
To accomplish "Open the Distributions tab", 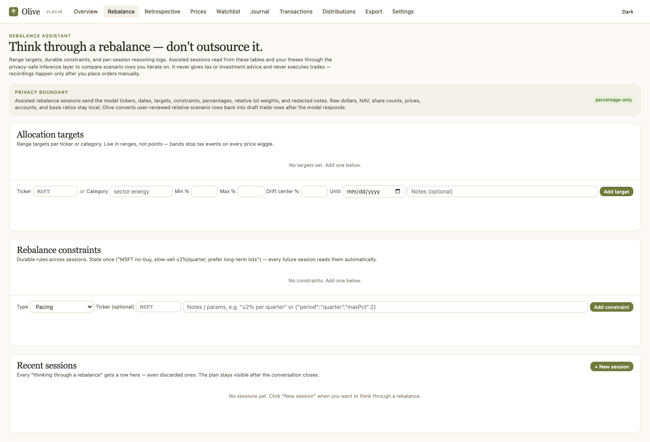I will (339, 12).
